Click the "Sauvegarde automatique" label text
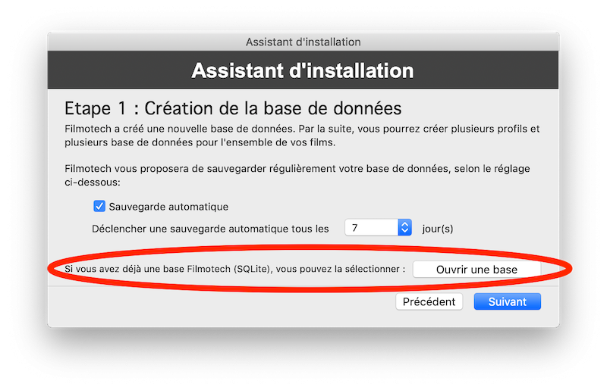The image size is (607, 390). point(168,206)
